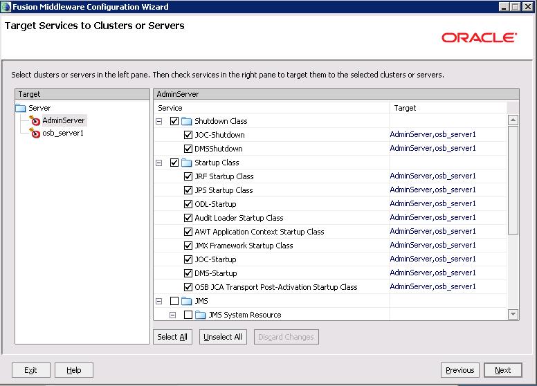This screenshot has height=386, width=537.
Task: Collapse the Startup Class node
Action: click(159, 163)
